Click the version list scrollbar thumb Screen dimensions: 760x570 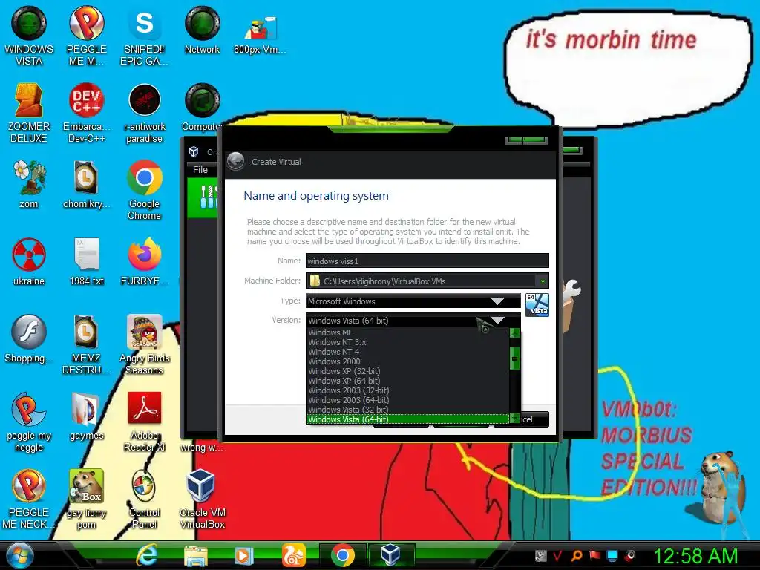(515, 358)
